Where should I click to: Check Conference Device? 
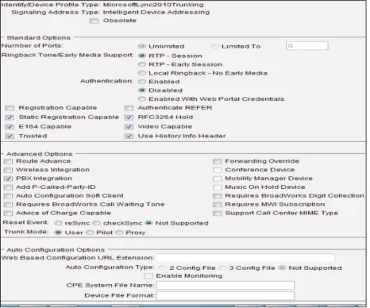[x=218, y=170]
